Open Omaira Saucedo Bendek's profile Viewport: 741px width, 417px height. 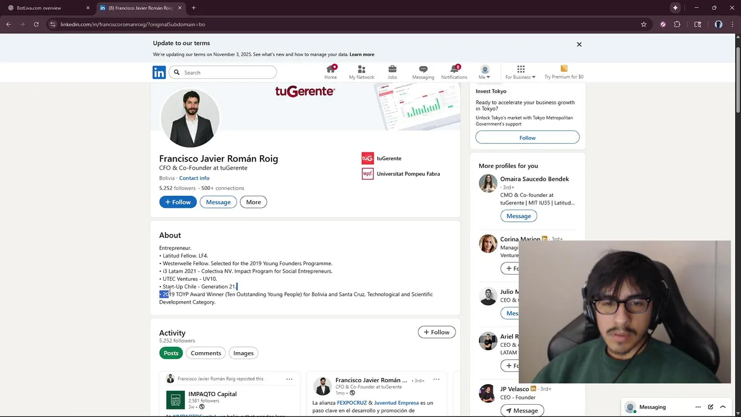[x=534, y=179]
